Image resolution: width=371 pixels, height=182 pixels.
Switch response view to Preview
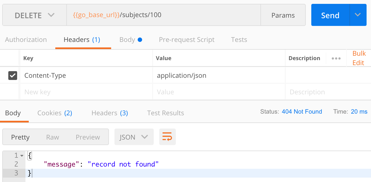click(x=88, y=137)
